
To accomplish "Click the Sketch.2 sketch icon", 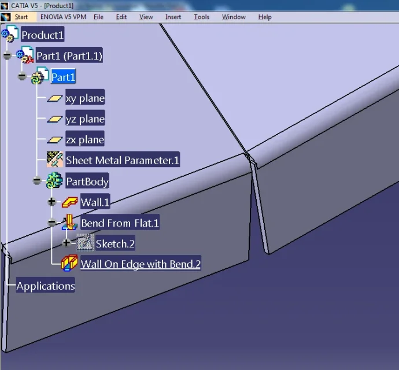I will pos(85,242).
